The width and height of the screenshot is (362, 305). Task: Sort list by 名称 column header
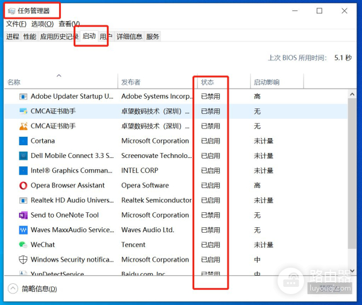click(x=14, y=82)
